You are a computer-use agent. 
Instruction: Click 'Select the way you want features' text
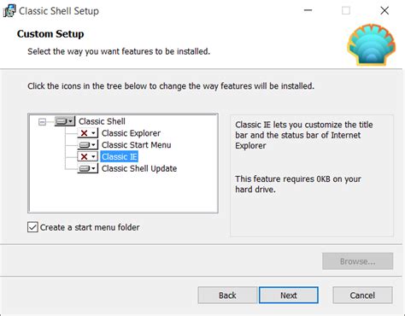pyautogui.click(x=119, y=51)
